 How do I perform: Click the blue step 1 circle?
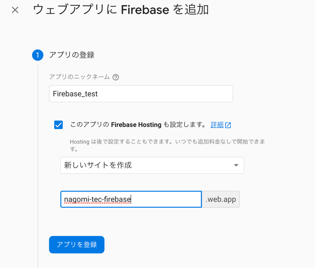click(38, 55)
